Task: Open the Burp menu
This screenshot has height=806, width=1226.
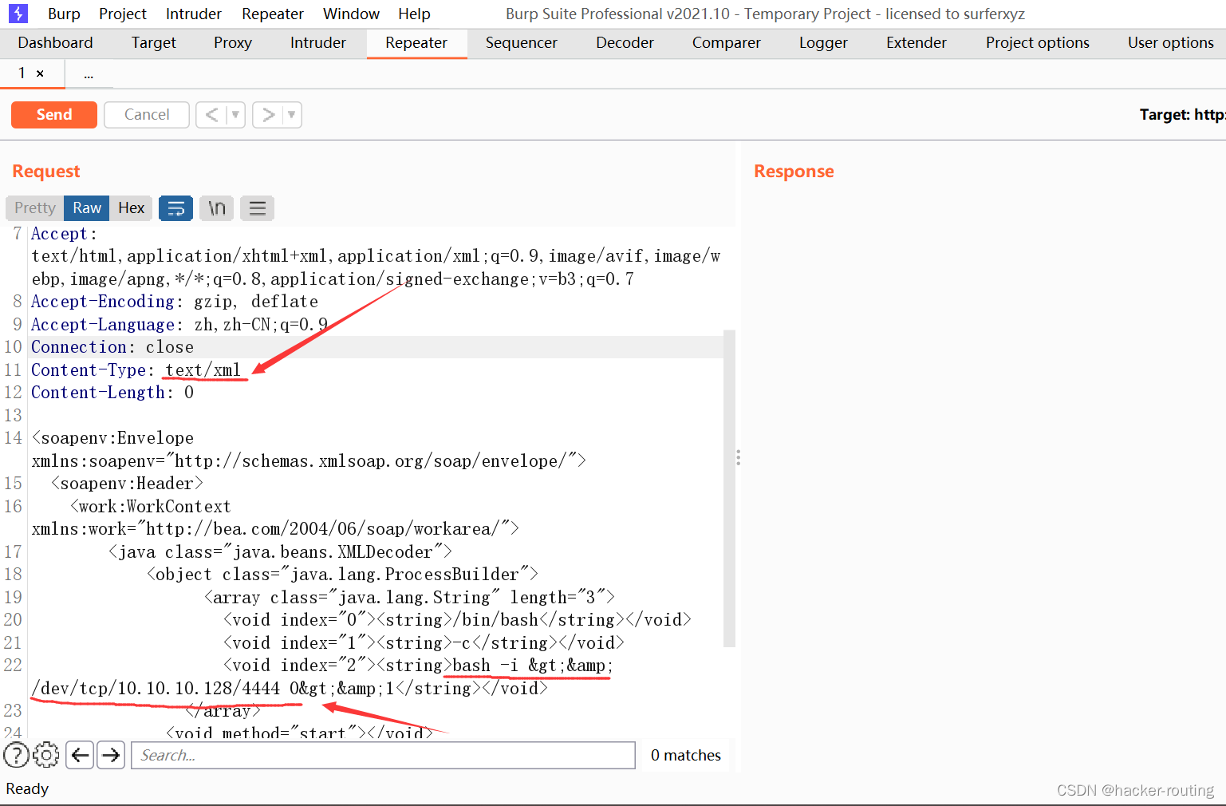Action: coord(64,14)
